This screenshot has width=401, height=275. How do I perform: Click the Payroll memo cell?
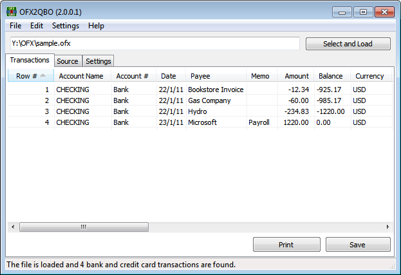262,122
